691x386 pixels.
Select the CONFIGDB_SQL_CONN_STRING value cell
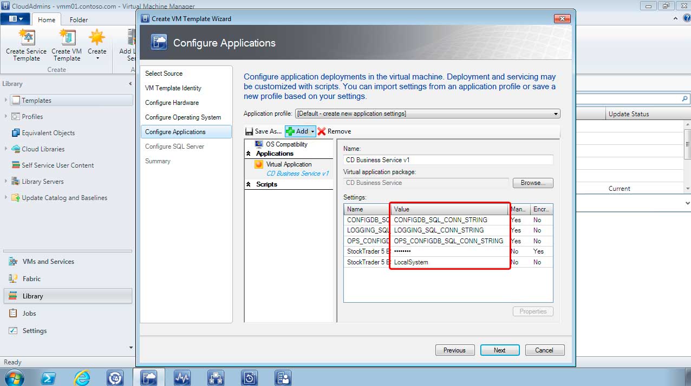pyautogui.click(x=450, y=220)
